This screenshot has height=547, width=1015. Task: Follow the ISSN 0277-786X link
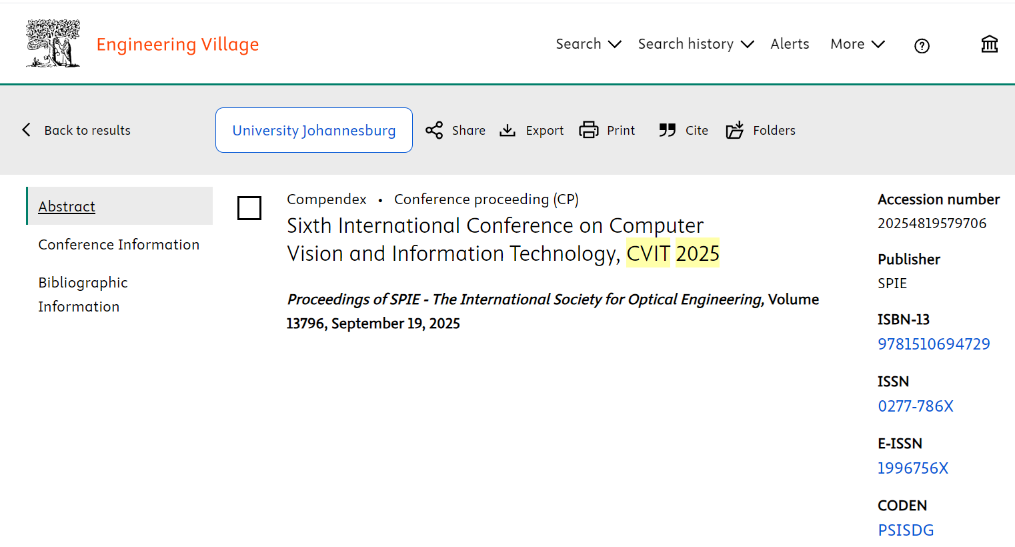916,406
